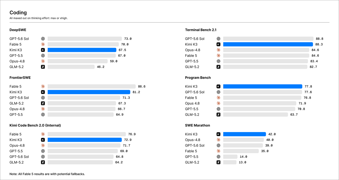This screenshot has width=339, height=180.
Task: Click the OpenAI icon beside GPT-5.6 Sol in DeepSWE
Action: pos(43,39)
